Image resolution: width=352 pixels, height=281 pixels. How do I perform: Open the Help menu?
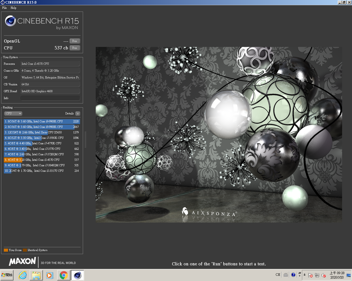point(13,8)
